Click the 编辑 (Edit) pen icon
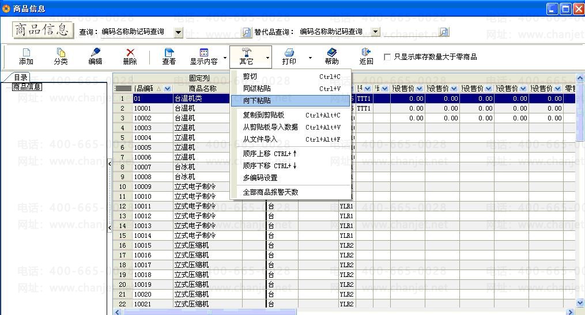585x315 pixels. point(95,53)
